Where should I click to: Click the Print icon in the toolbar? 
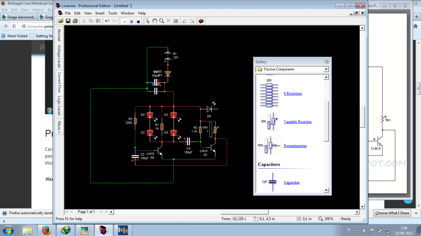(75, 21)
